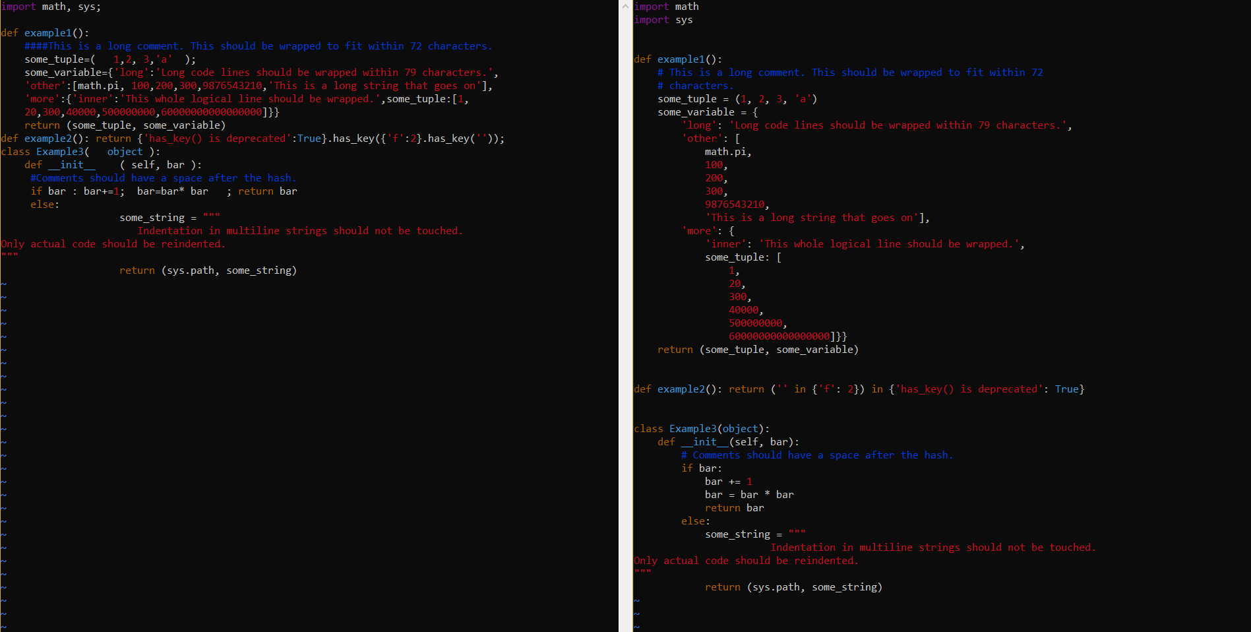The image size is (1251, 632).
Task: Click the '####This is a long comment' line
Action: tap(259, 46)
